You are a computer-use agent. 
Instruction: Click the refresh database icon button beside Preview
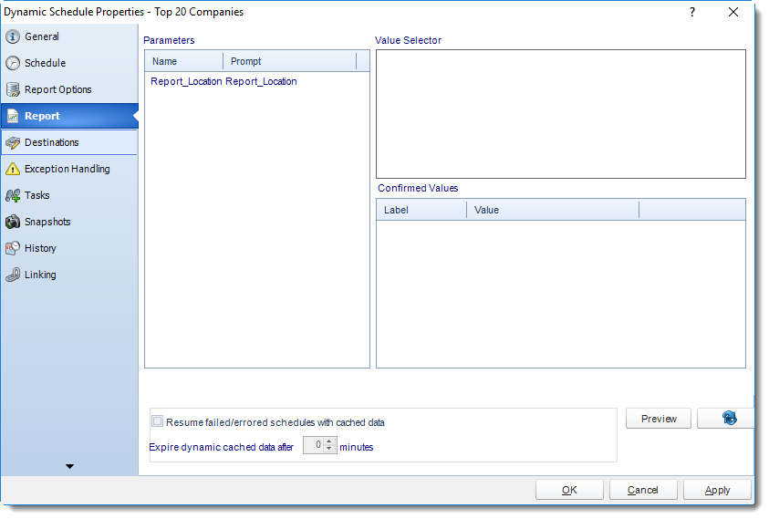(728, 419)
